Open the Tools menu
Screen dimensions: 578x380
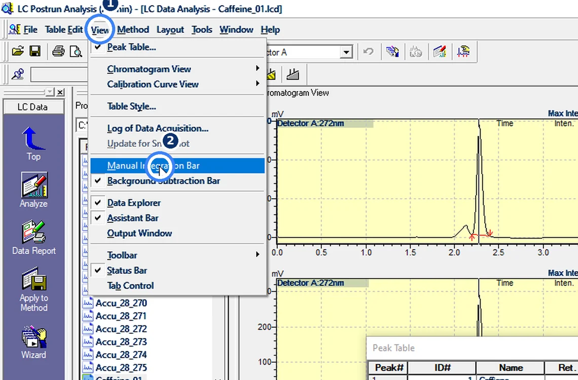(x=202, y=29)
